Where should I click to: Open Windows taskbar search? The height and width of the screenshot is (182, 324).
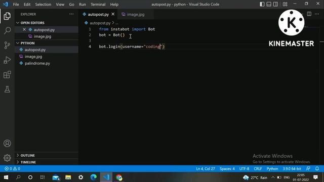(18, 177)
